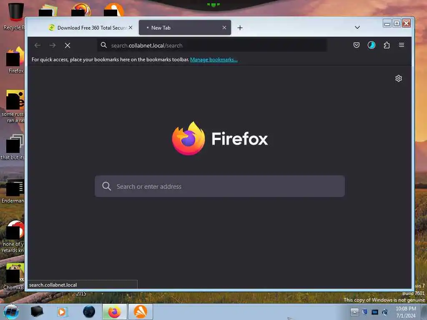Open Windows Media Player from taskbar
Viewport: 427px width, 320px height.
(62, 312)
